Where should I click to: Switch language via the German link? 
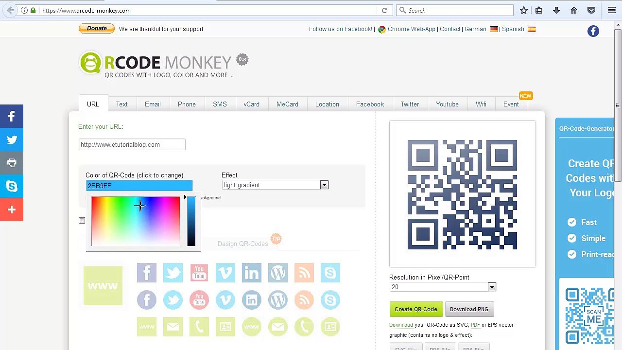click(x=475, y=29)
